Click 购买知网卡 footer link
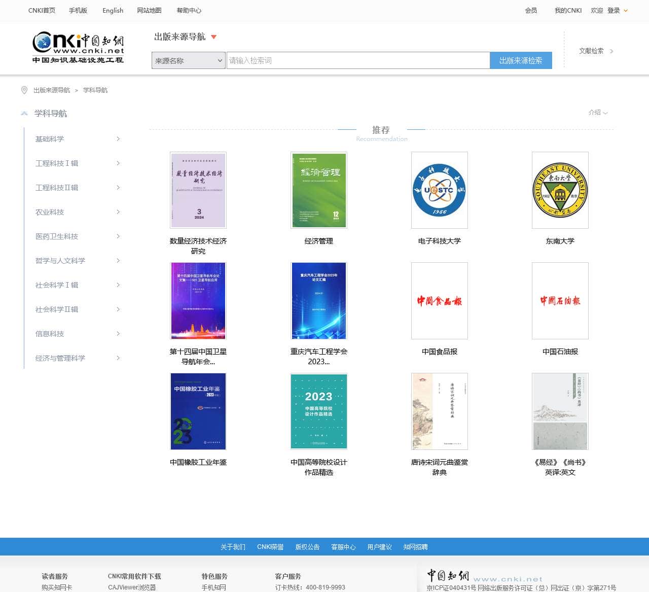Viewport: 649px width, 592px height. click(57, 587)
